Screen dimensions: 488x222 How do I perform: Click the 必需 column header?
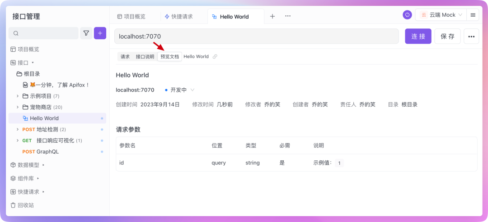click(x=285, y=145)
